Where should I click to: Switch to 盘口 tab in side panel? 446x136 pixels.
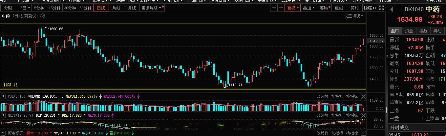click(x=395, y=31)
